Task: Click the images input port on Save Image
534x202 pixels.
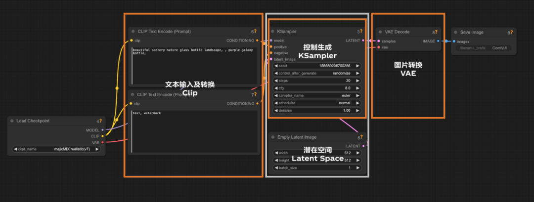Action: [454, 41]
